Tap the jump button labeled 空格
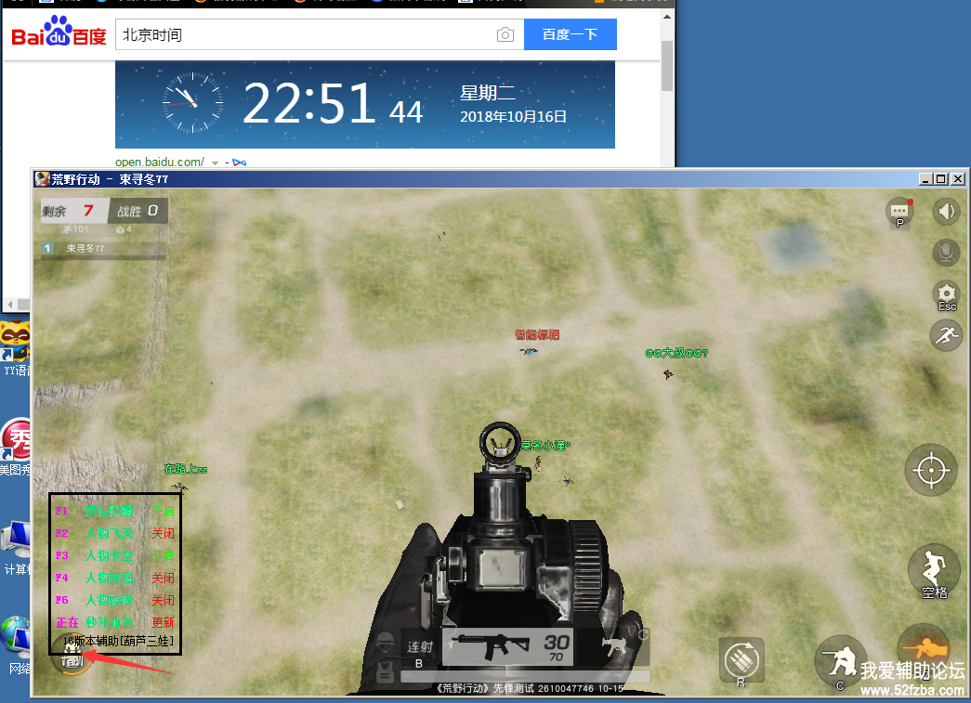 934,570
